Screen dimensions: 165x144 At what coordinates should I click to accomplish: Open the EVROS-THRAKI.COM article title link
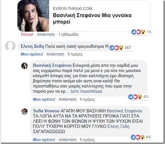click(x=92, y=19)
